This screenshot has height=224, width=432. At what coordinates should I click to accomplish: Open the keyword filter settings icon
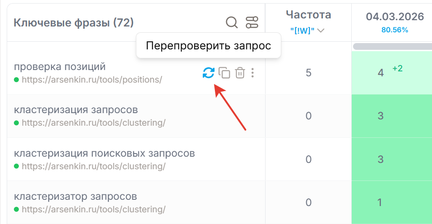click(x=252, y=22)
